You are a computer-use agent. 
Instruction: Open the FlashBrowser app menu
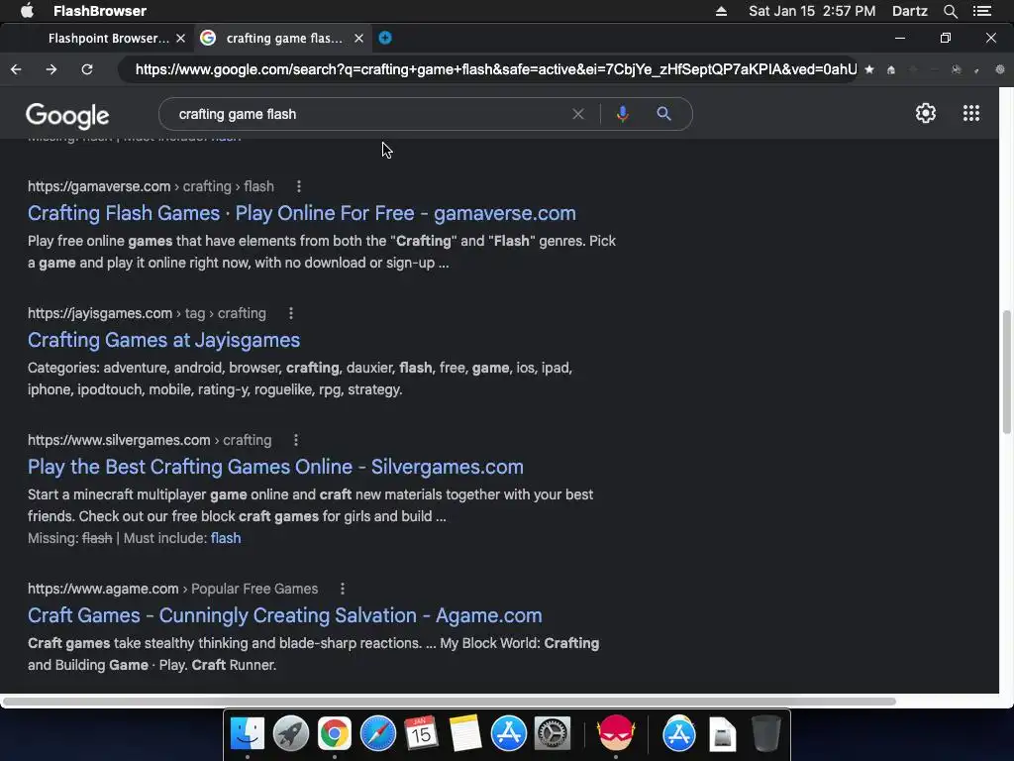click(100, 11)
